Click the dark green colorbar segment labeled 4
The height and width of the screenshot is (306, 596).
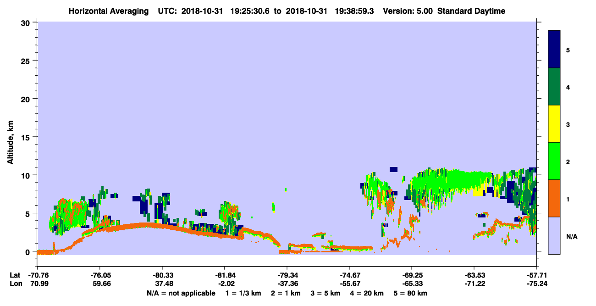554,87
